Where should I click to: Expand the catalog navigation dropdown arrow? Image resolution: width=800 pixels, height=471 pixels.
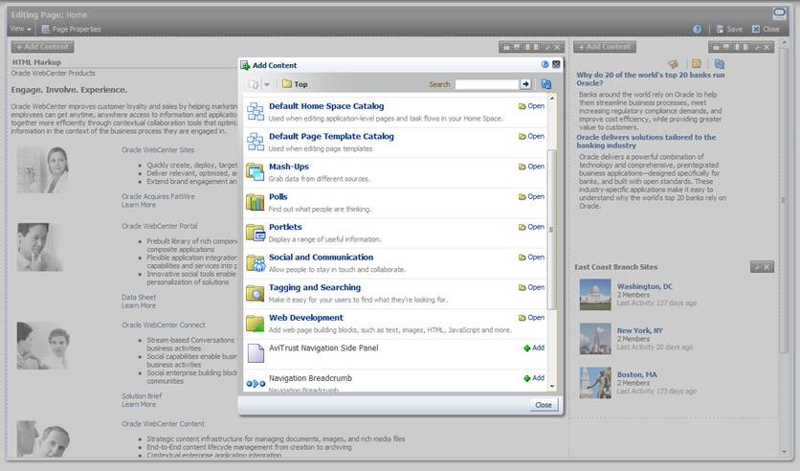pyautogui.click(x=267, y=84)
